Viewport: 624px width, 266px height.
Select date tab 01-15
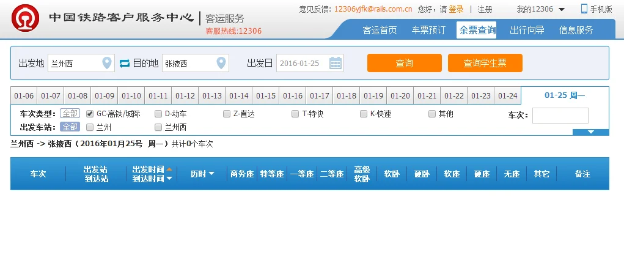[x=266, y=95]
